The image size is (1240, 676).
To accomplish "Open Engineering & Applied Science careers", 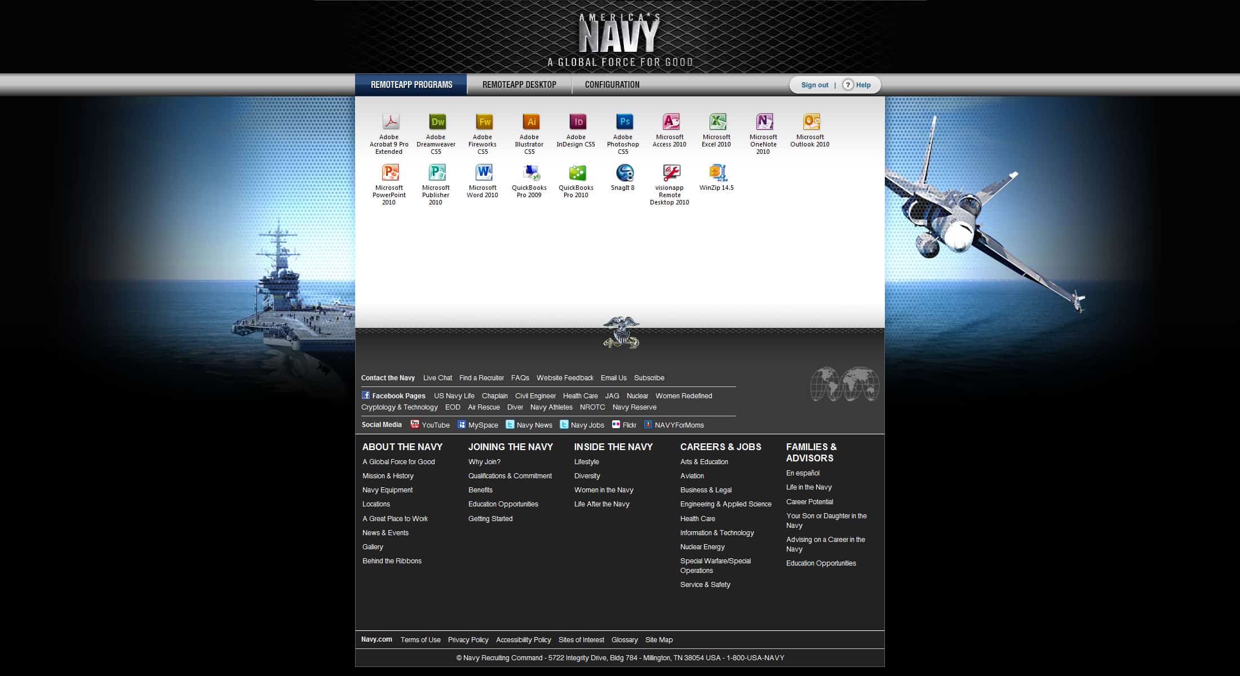I will pyautogui.click(x=725, y=504).
